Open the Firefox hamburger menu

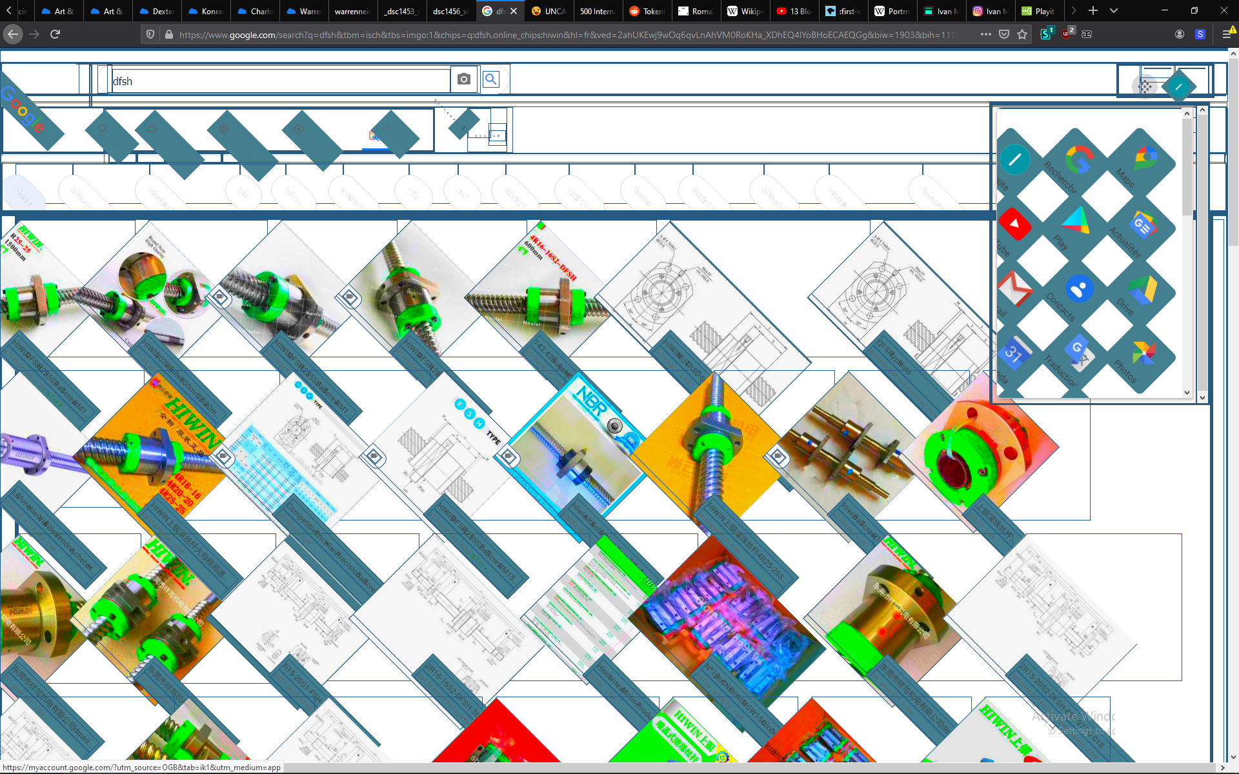pyautogui.click(x=1227, y=34)
